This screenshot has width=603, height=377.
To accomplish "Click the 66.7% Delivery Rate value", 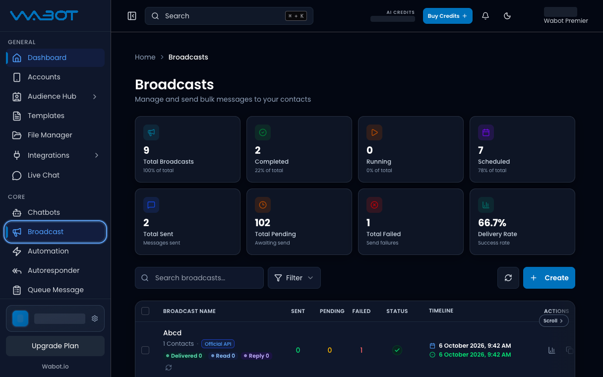I will pos(492,223).
